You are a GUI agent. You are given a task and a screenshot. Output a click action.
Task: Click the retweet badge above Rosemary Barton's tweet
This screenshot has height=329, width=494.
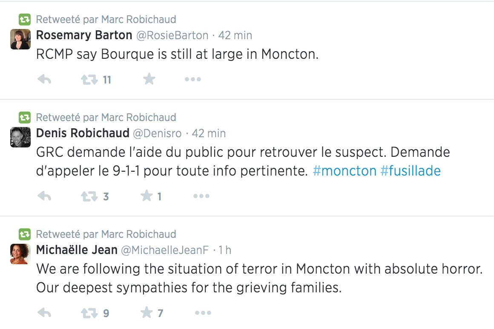pos(25,20)
